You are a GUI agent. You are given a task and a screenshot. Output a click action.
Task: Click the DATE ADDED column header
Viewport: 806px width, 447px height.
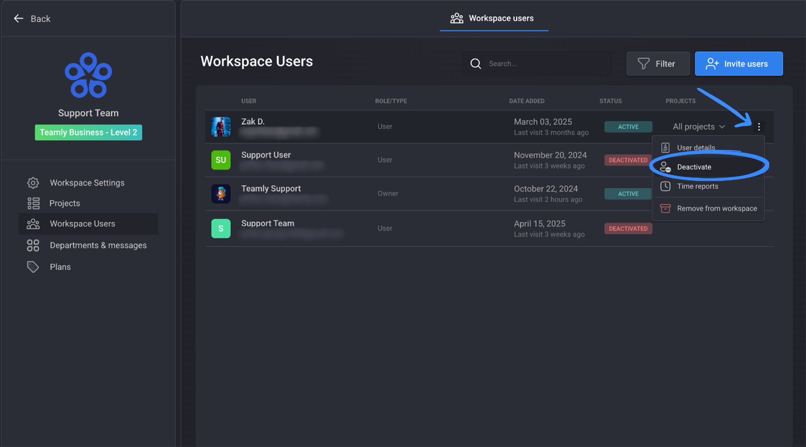click(x=527, y=101)
